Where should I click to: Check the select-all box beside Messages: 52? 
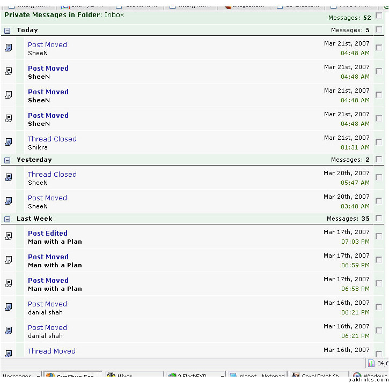[379, 16]
